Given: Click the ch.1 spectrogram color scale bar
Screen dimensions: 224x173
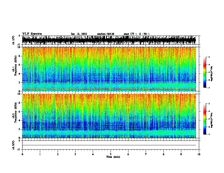Looking at the screenshot, I should pyautogui.click(x=205, y=72).
